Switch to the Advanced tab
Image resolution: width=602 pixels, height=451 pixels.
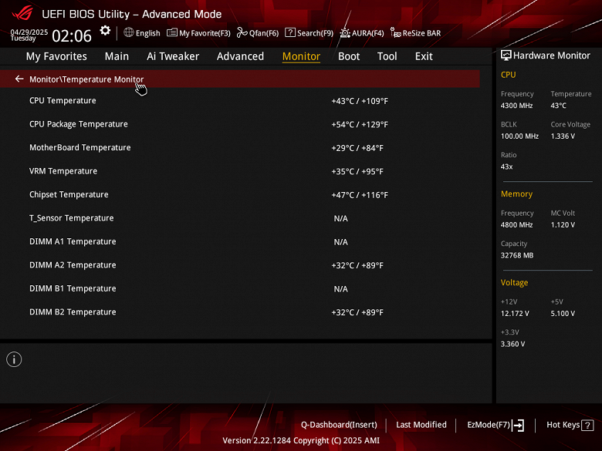click(240, 56)
